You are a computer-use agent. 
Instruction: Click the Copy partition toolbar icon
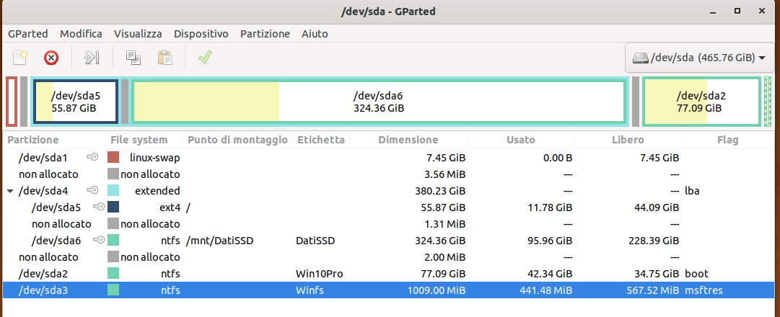[x=133, y=58]
